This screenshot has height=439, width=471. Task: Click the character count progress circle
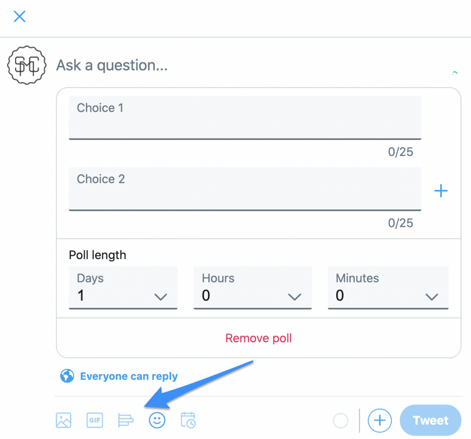pos(340,420)
